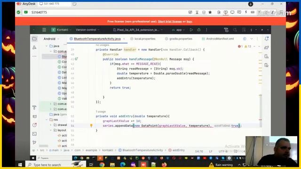Click the editor vertical scrollbar
The width and height of the screenshot is (301, 169).
coord(261,111)
